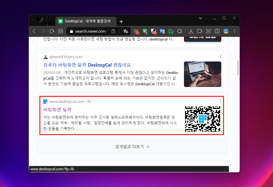Click the snippet starting '저는 바탕화면위에'
Screen dimensions: 273x187
[x=110, y=123]
